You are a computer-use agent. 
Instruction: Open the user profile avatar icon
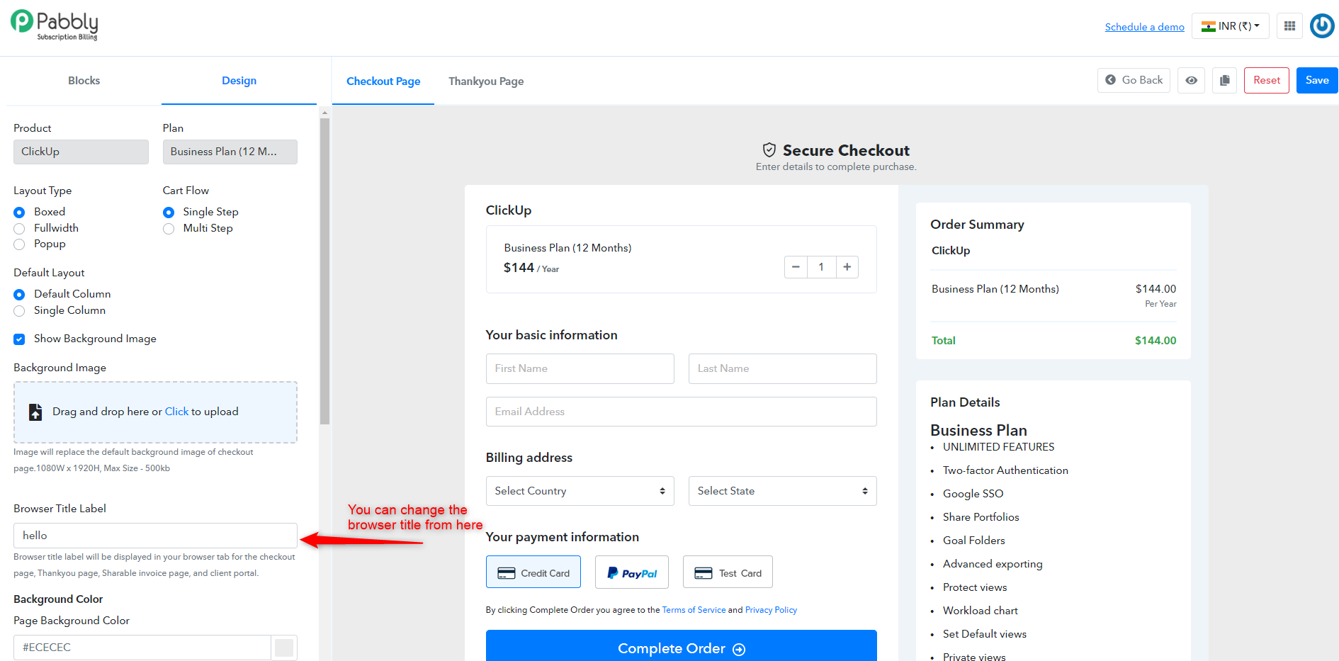[1322, 26]
